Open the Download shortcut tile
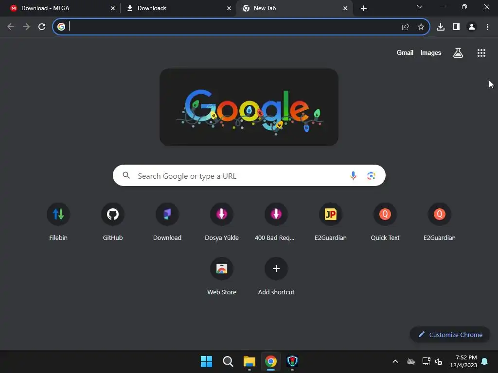 pos(167,222)
